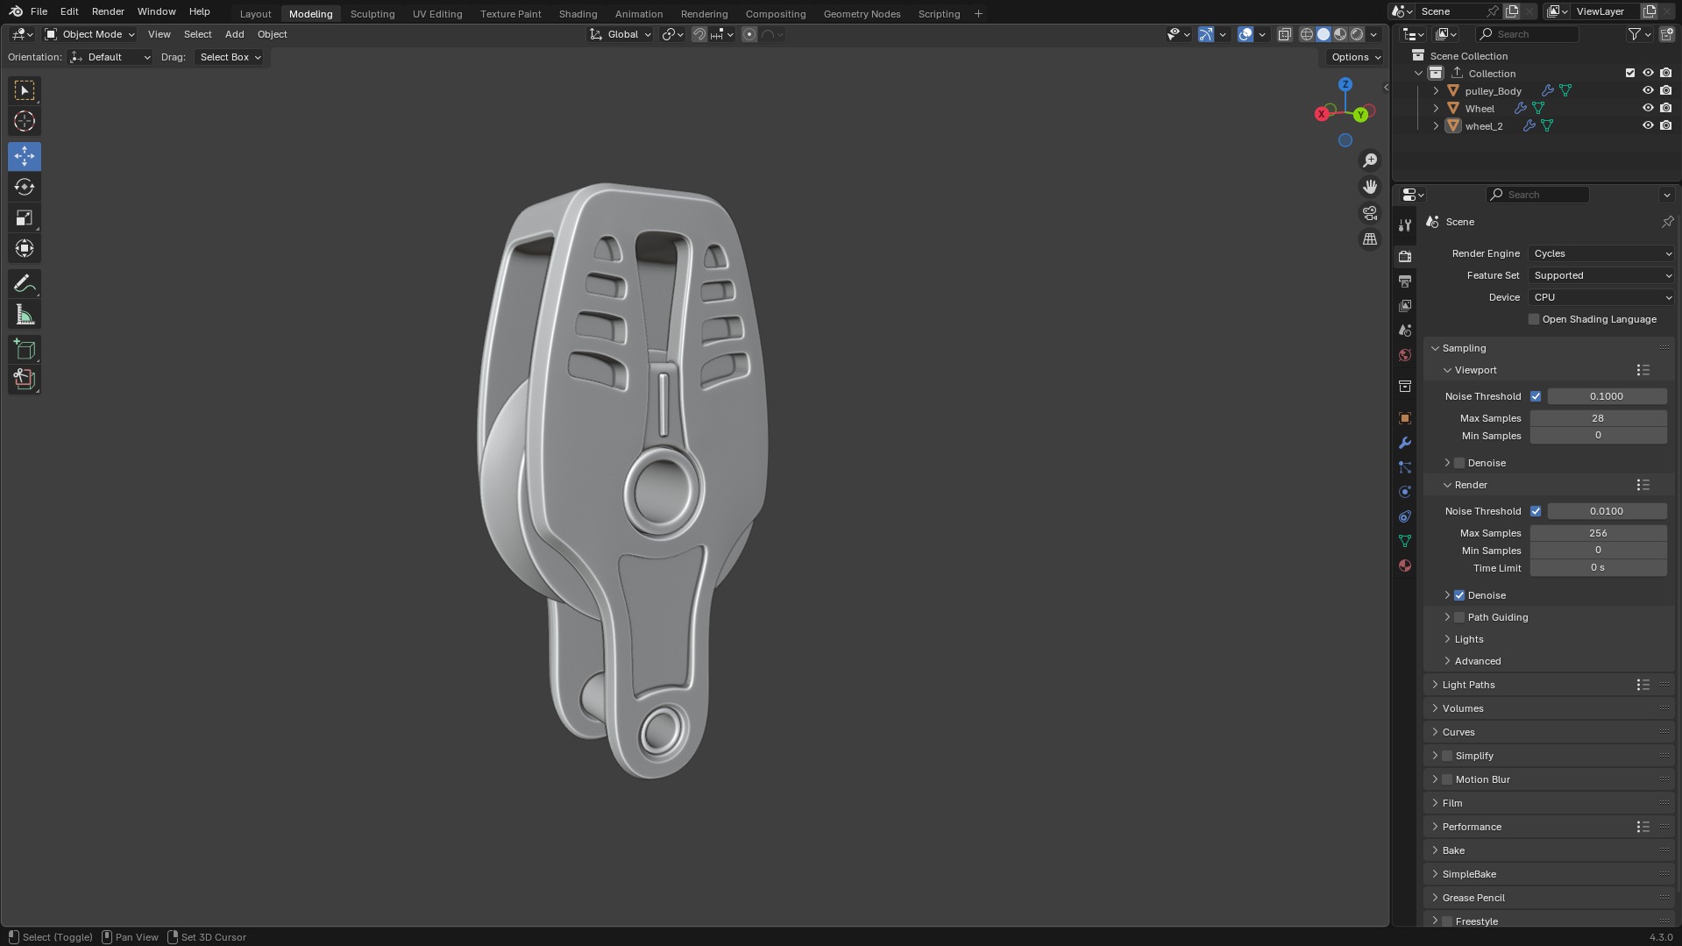Open the Device dropdown set to CPU
This screenshot has width=1682, height=946.
click(x=1602, y=297)
